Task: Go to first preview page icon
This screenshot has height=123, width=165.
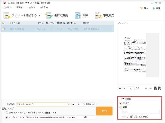Action: click(120, 88)
